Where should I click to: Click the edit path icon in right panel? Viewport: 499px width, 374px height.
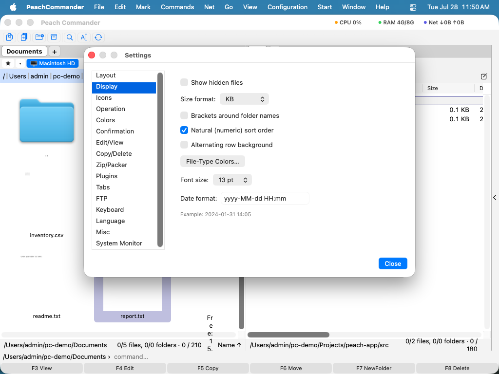click(x=484, y=76)
